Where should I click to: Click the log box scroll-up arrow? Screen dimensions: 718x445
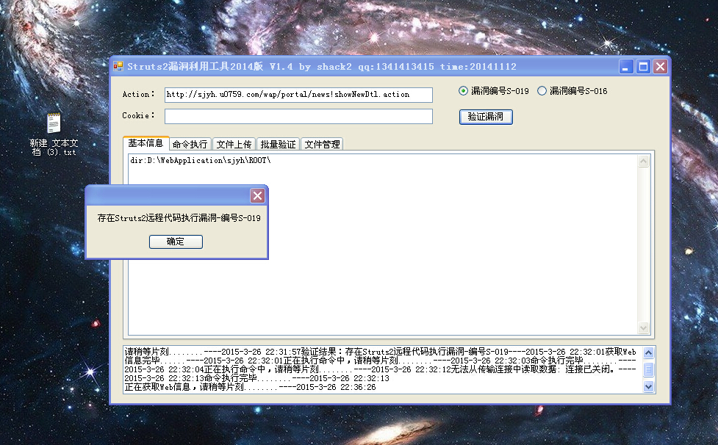coord(648,352)
